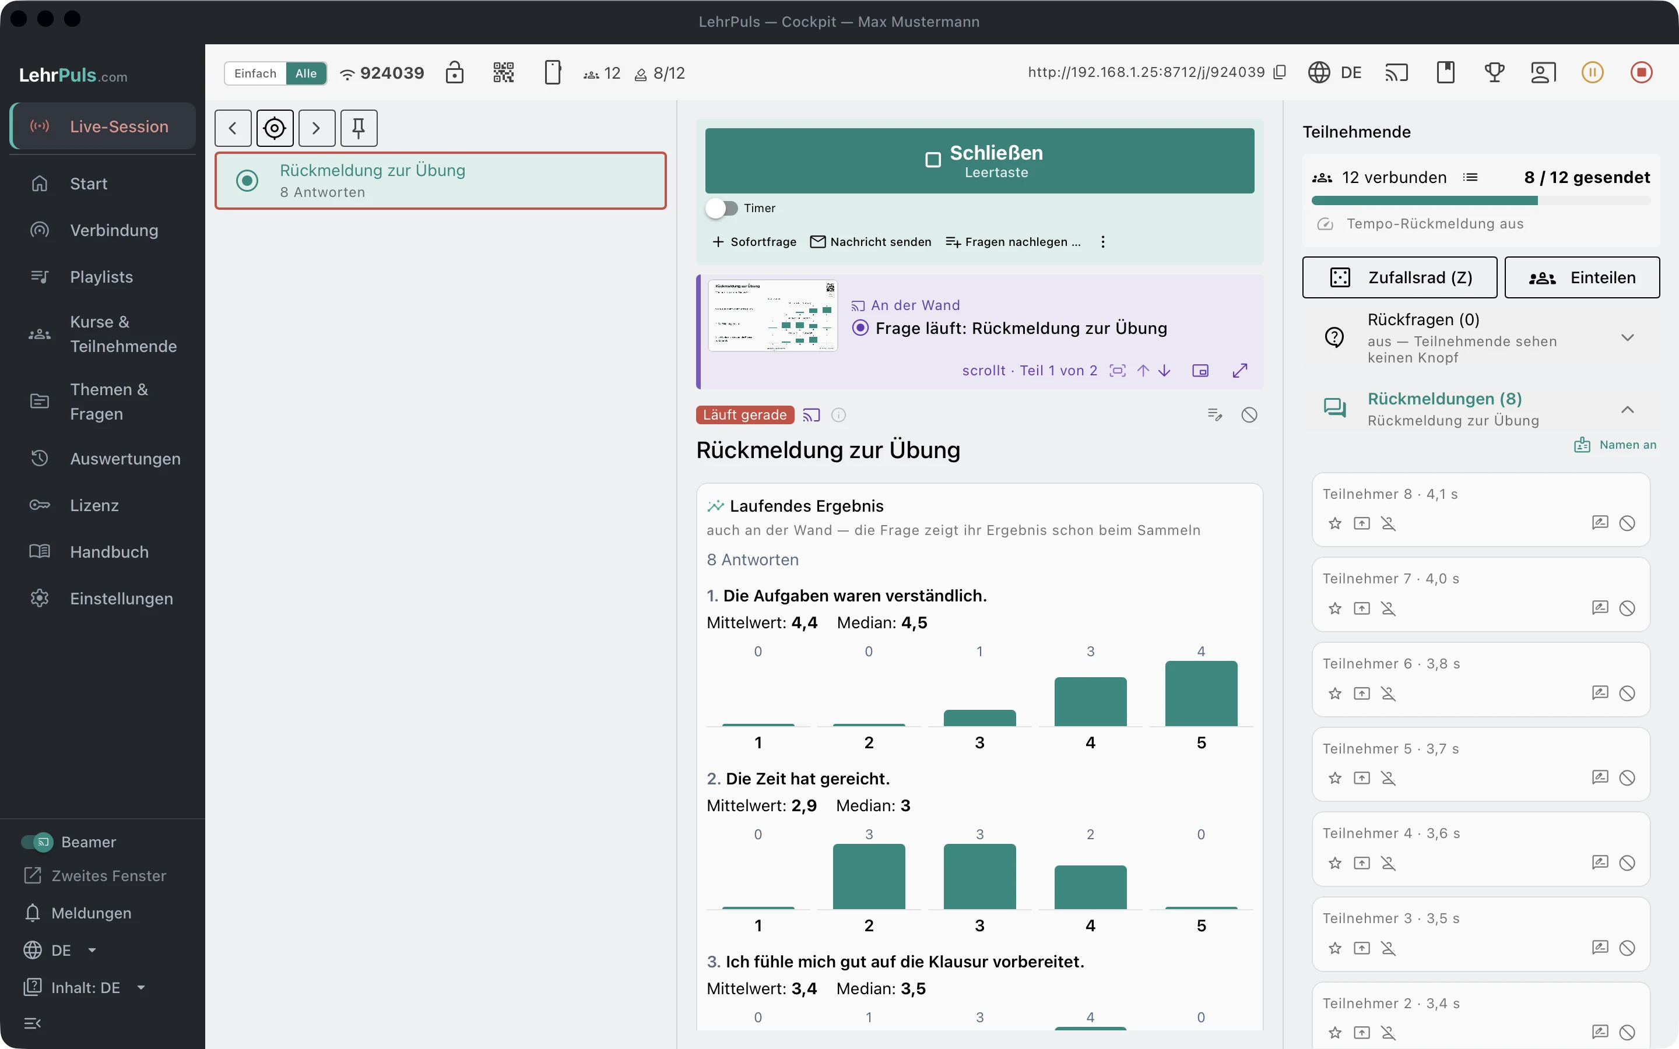Open the Inhalt: DE dropdown
Image resolution: width=1679 pixels, height=1049 pixels.
85,987
